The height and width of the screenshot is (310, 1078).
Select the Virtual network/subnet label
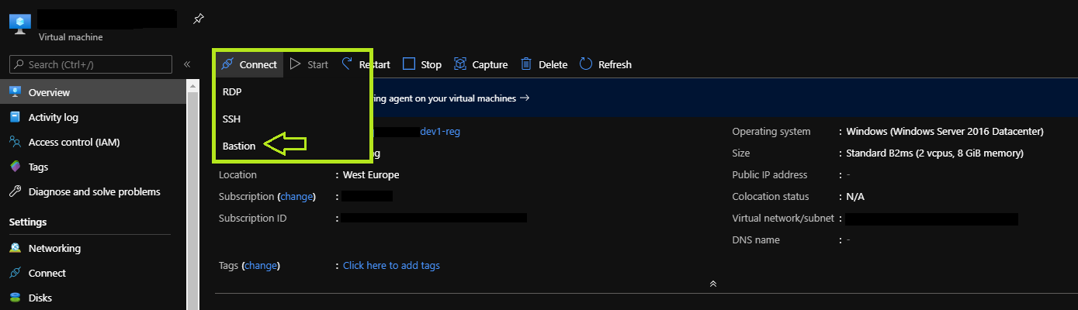pyautogui.click(x=784, y=219)
